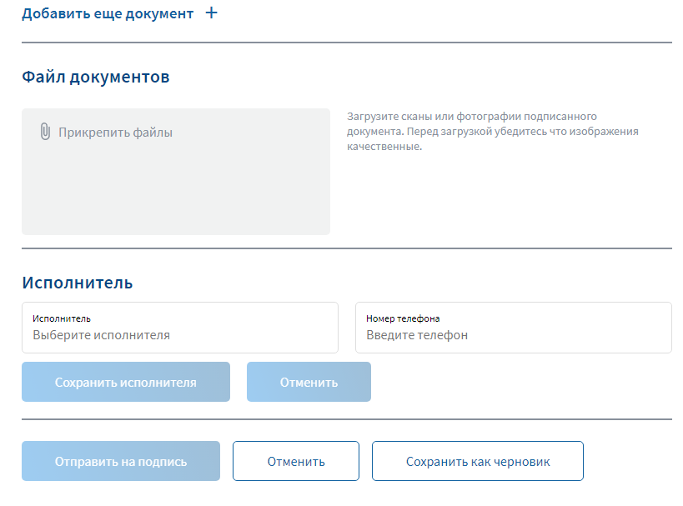Click the 'Файл документов' heading

[96, 77]
